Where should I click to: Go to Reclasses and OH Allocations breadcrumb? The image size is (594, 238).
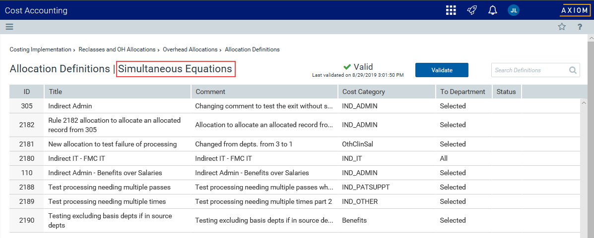[x=117, y=49]
